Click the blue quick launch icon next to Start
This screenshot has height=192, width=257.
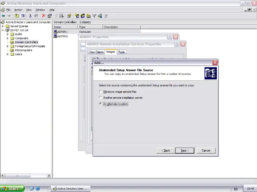tap(32, 188)
